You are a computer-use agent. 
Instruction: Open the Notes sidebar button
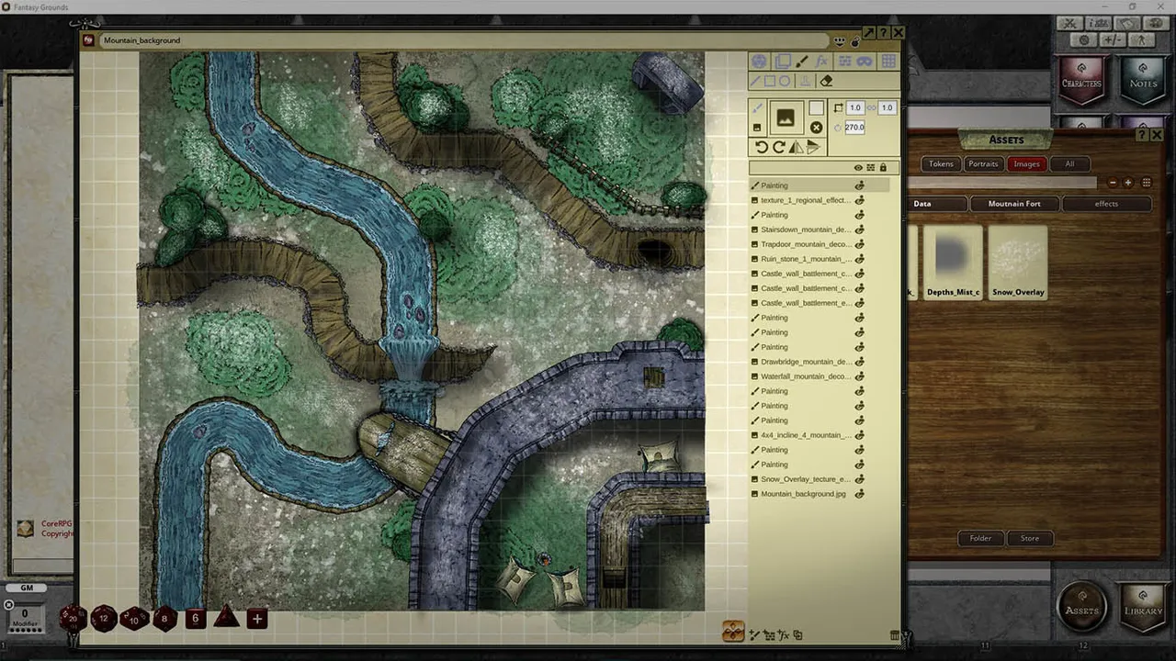pos(1143,78)
